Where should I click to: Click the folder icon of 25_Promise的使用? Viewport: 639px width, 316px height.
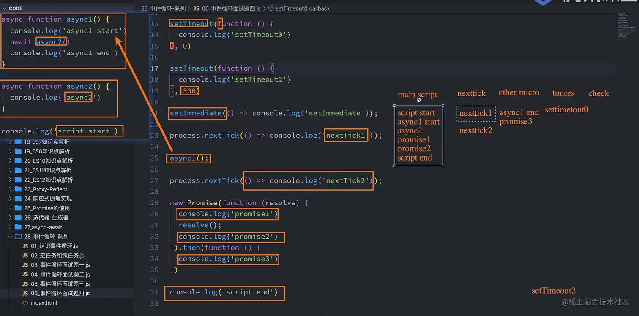click(x=18, y=208)
